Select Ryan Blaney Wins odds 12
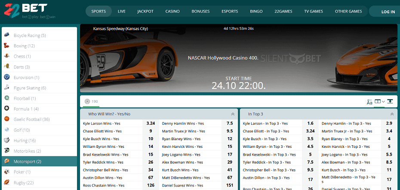Image resolution: width=400 pixels, height=190 pixels. click(x=230, y=139)
